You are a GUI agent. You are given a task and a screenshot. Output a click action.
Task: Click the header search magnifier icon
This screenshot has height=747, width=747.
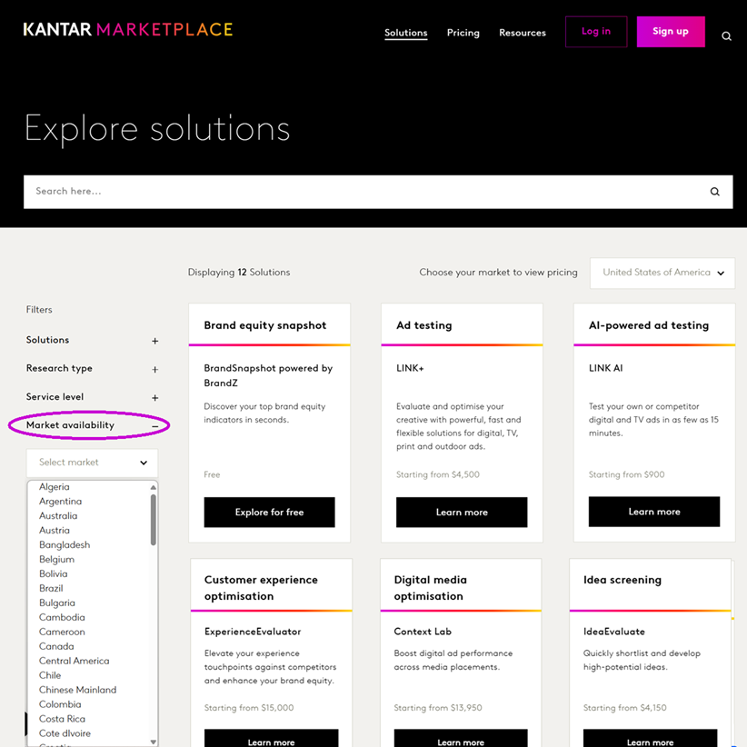(726, 35)
